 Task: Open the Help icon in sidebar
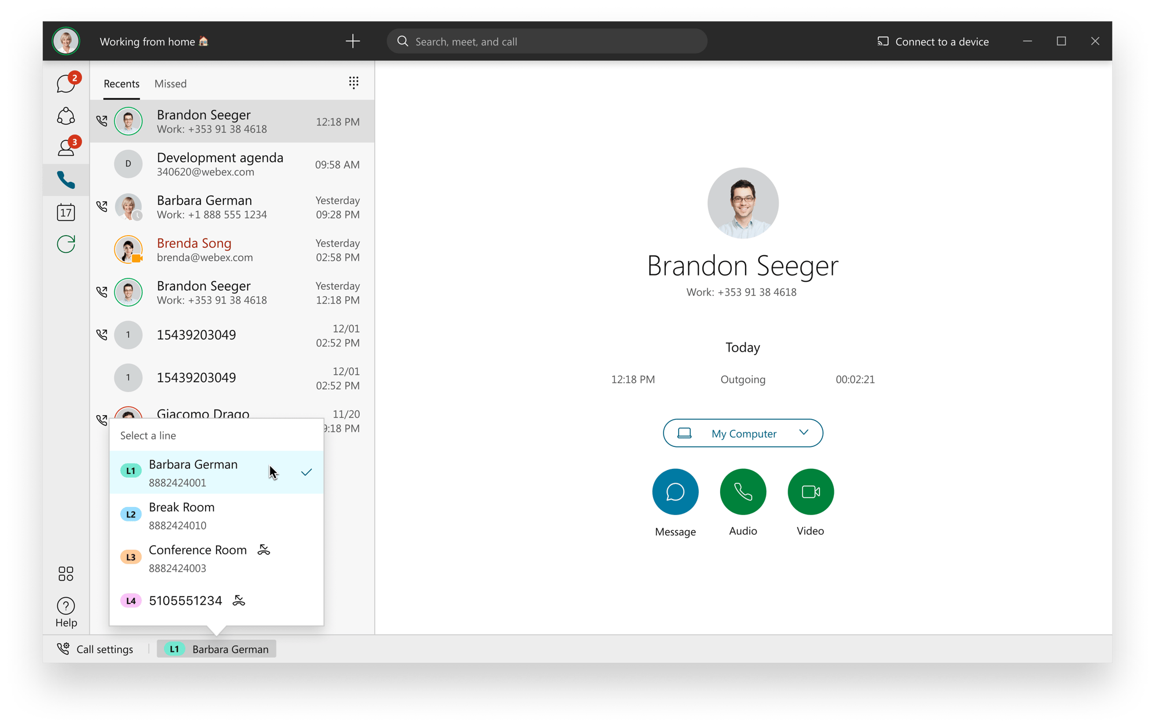66,612
